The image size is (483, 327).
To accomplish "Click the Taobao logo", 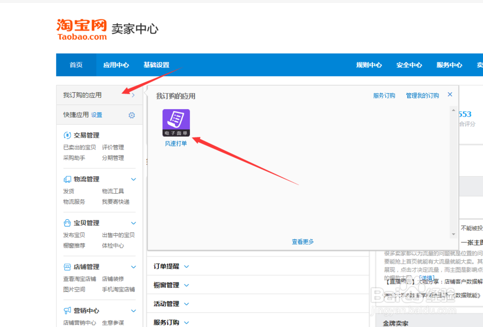I will point(82,29).
